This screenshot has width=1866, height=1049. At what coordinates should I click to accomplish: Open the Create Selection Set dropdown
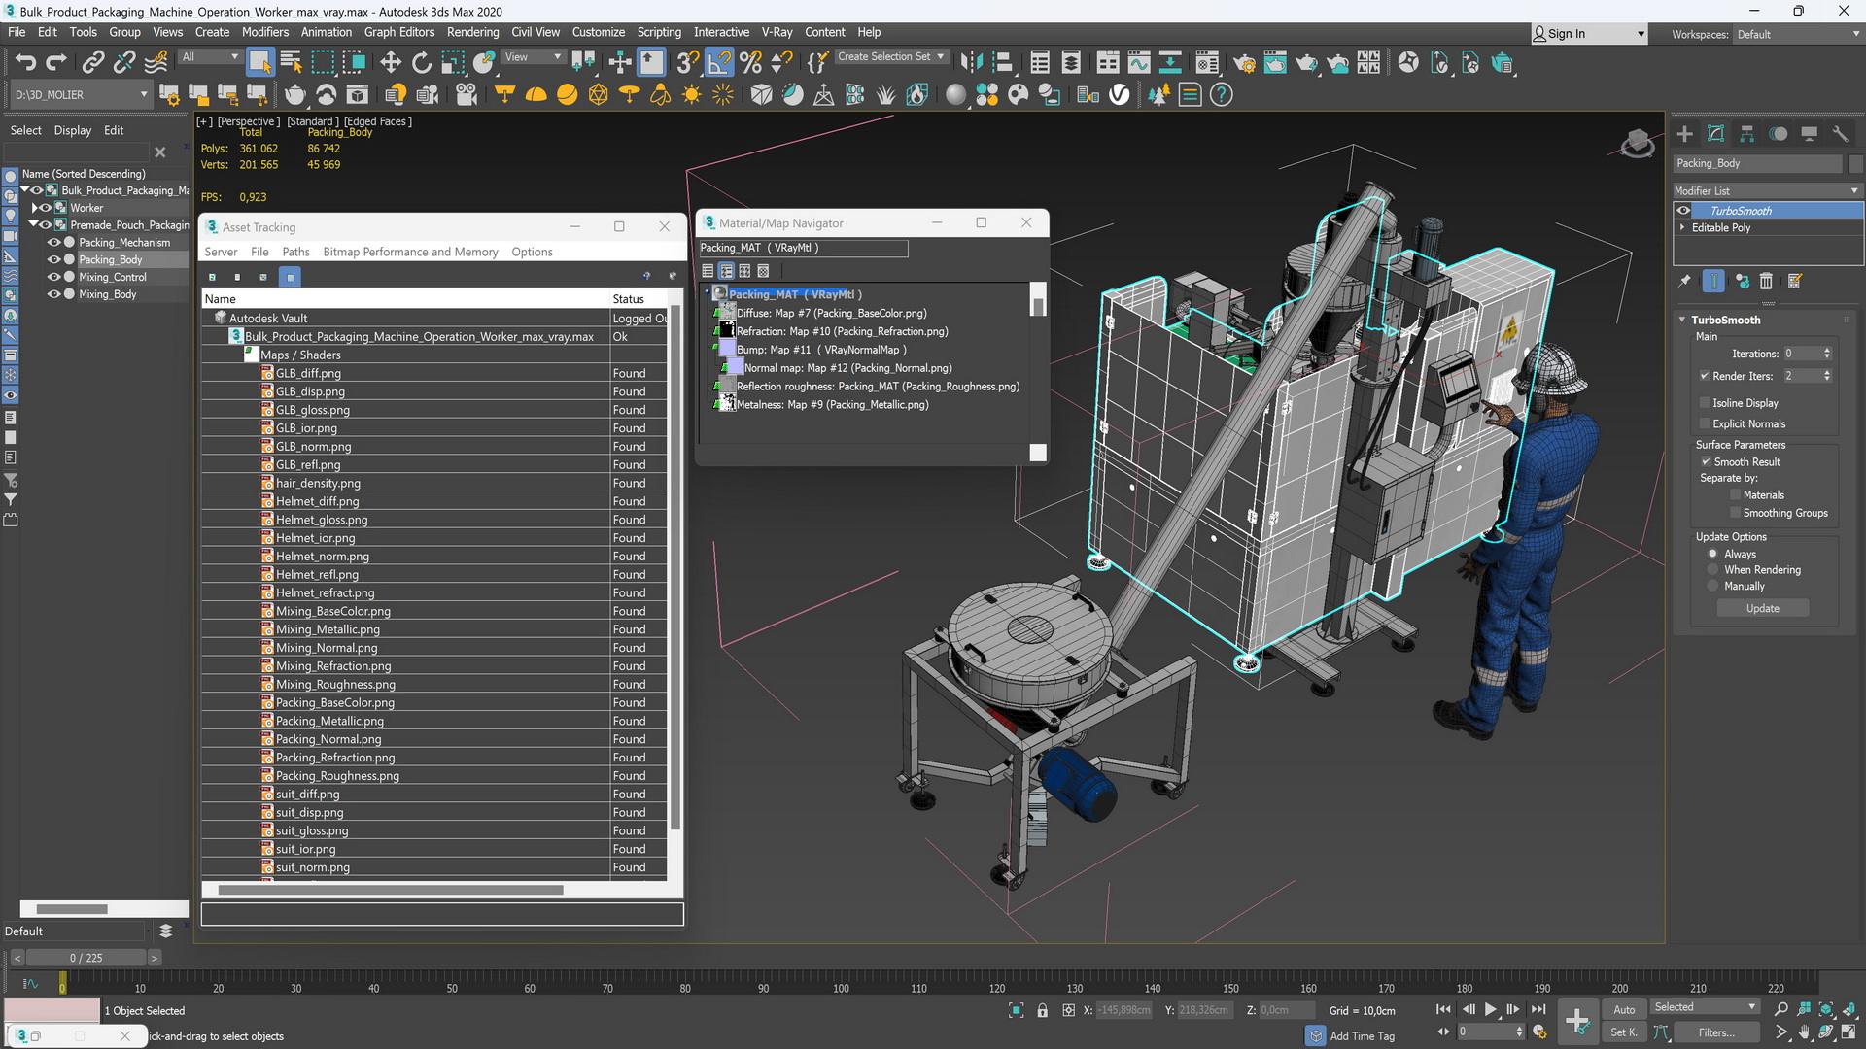(x=890, y=57)
